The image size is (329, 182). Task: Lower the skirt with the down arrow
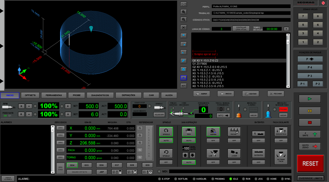(192, 155)
